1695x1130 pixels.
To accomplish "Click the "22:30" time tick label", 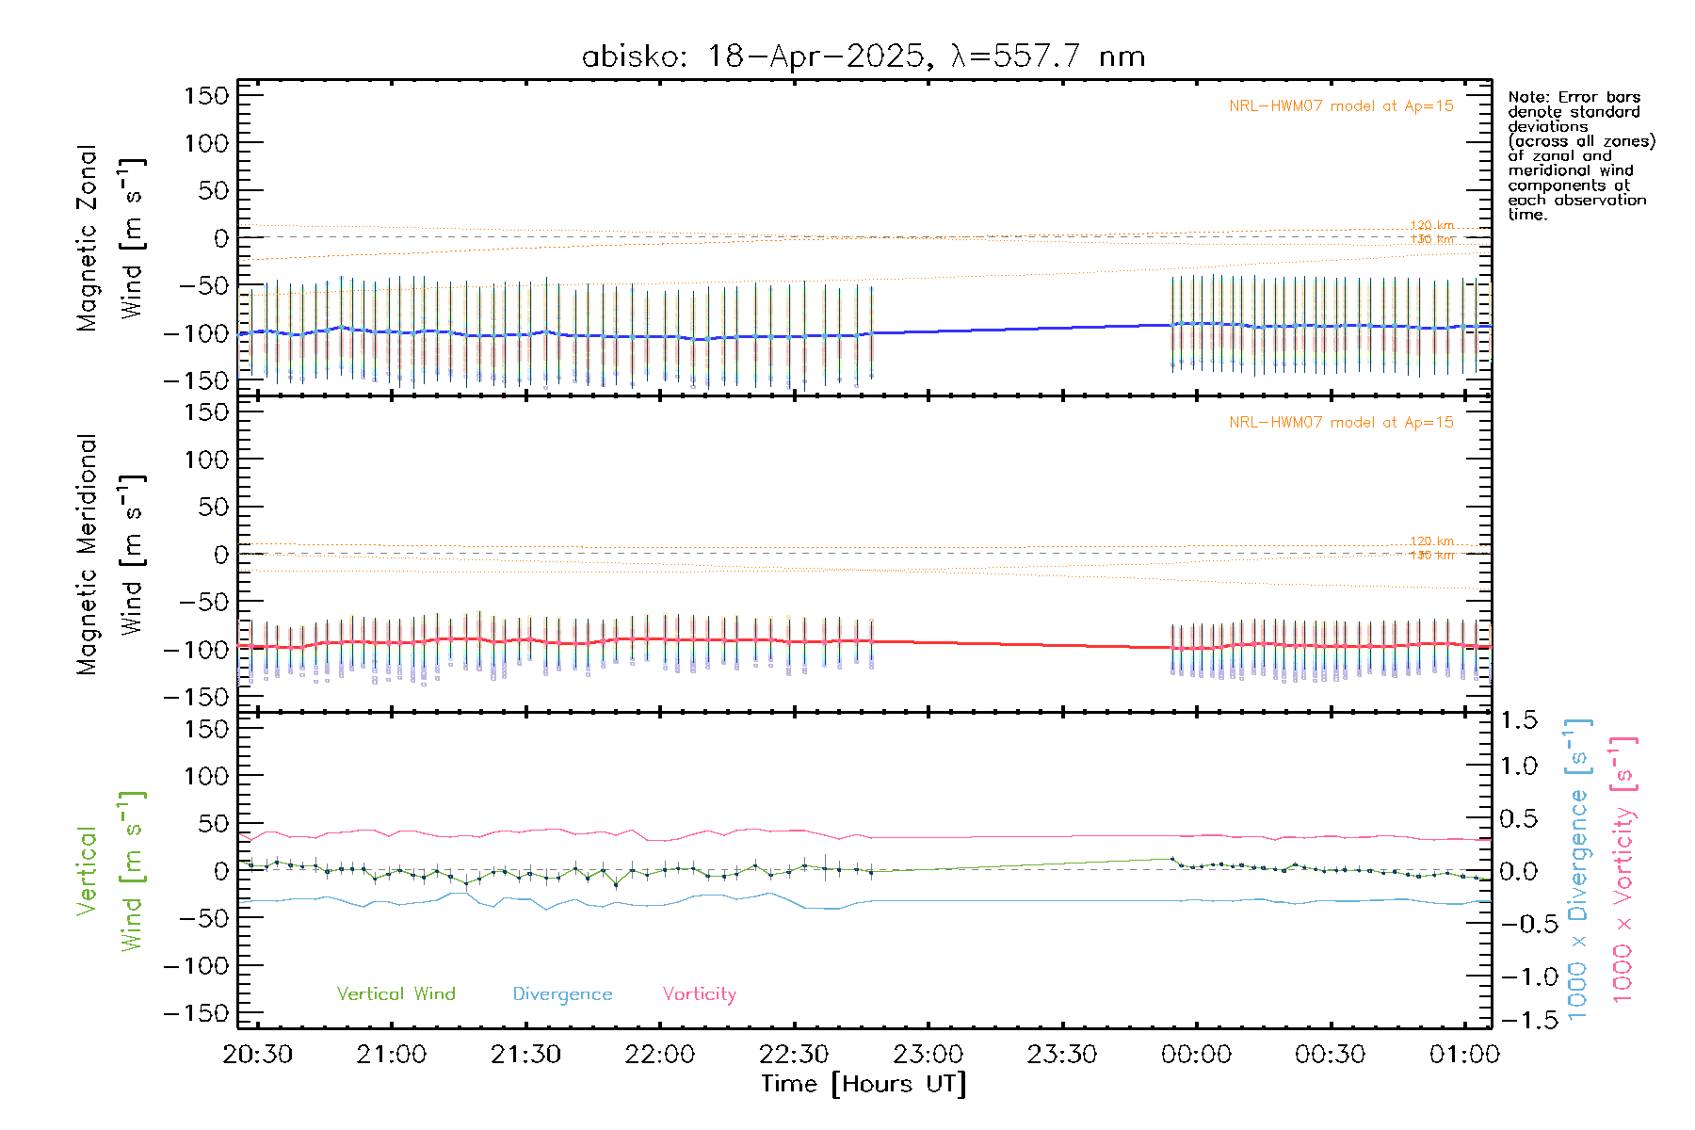I will click(794, 1055).
